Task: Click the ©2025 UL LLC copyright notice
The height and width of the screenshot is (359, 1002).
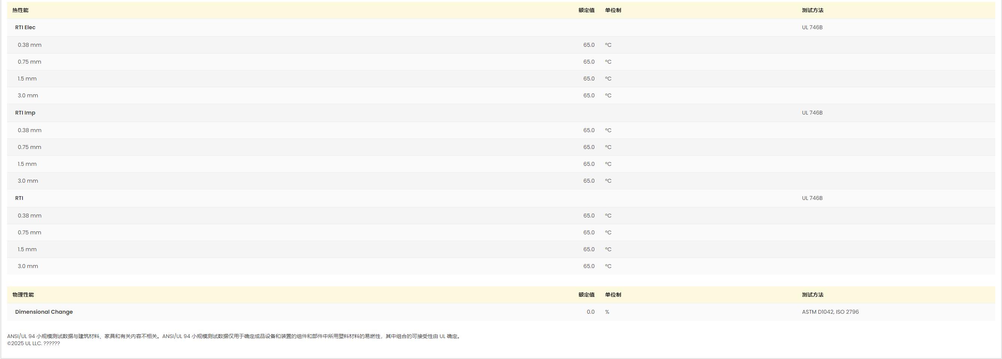Action: [x=33, y=343]
